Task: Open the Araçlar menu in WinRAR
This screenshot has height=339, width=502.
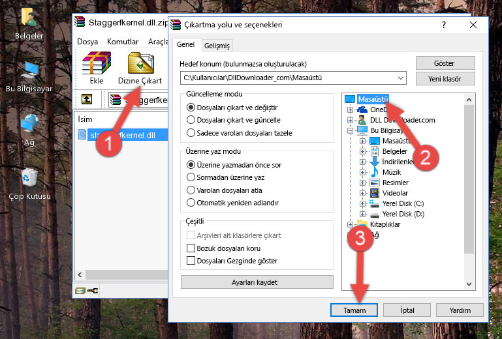Action: (x=157, y=42)
